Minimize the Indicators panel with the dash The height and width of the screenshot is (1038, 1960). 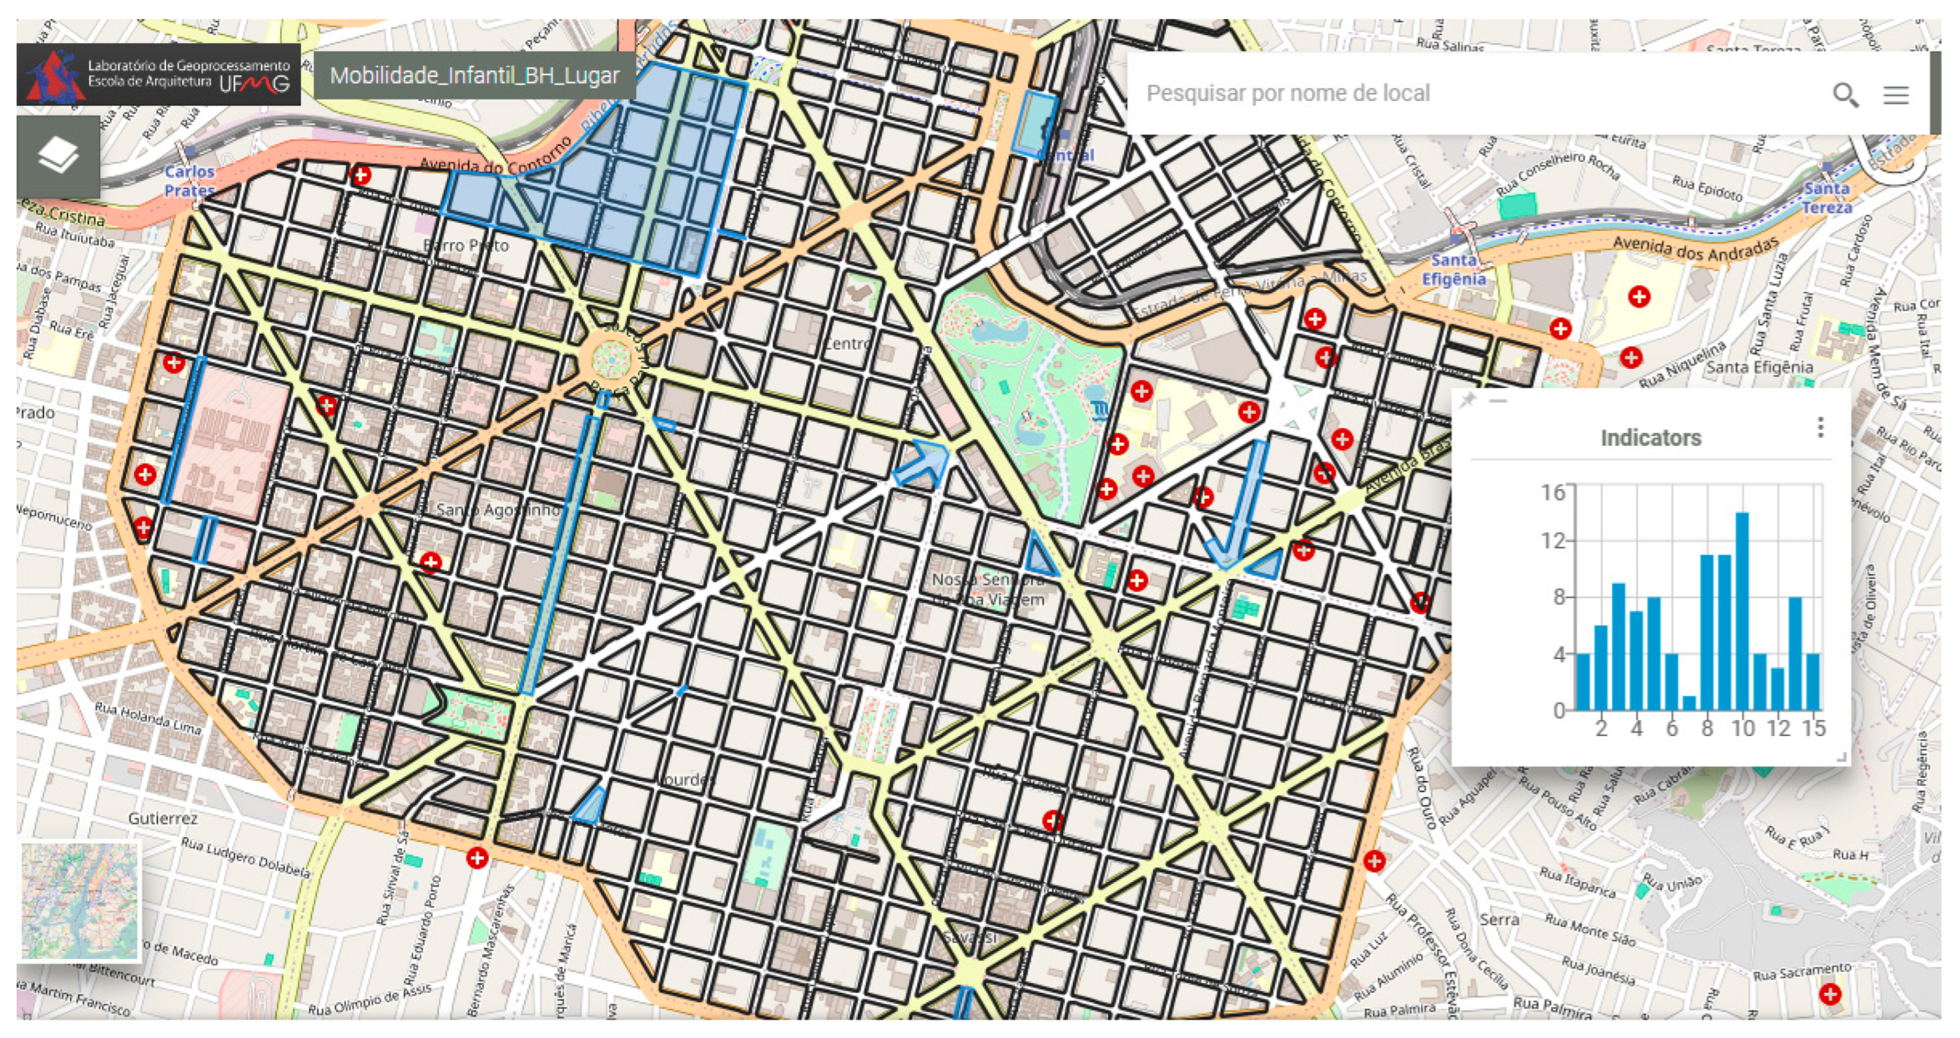click(1499, 400)
